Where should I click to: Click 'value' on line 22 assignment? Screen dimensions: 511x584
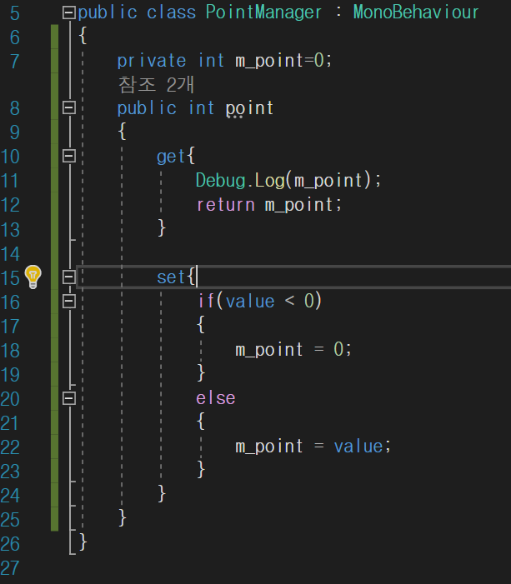click(x=358, y=447)
